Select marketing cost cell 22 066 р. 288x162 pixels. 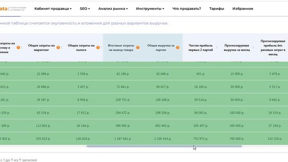(x=43, y=74)
